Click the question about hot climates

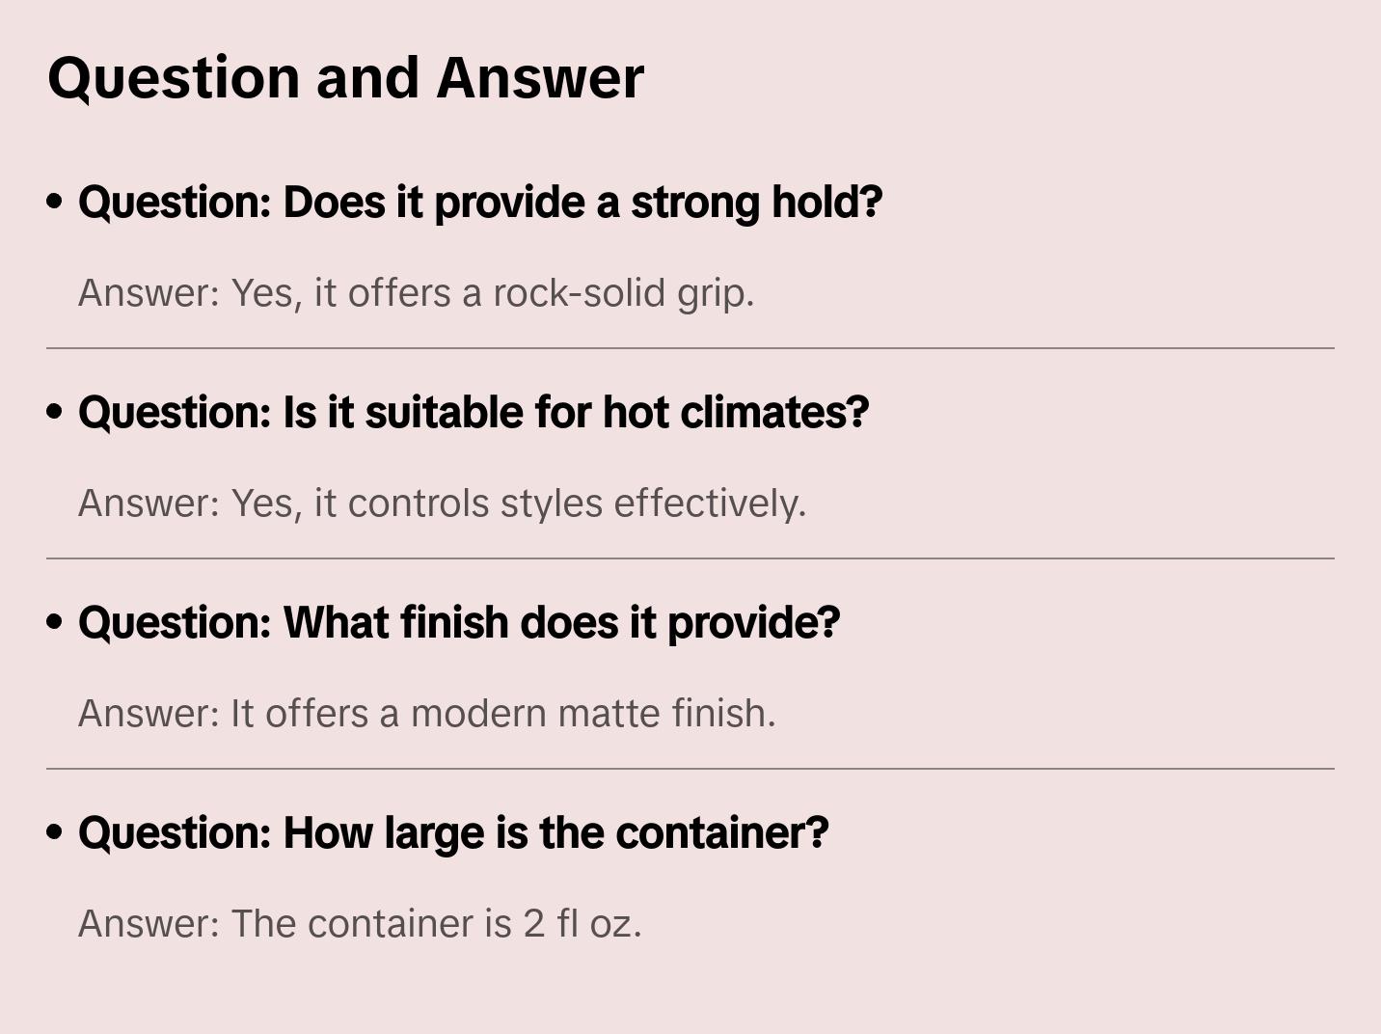tap(474, 413)
